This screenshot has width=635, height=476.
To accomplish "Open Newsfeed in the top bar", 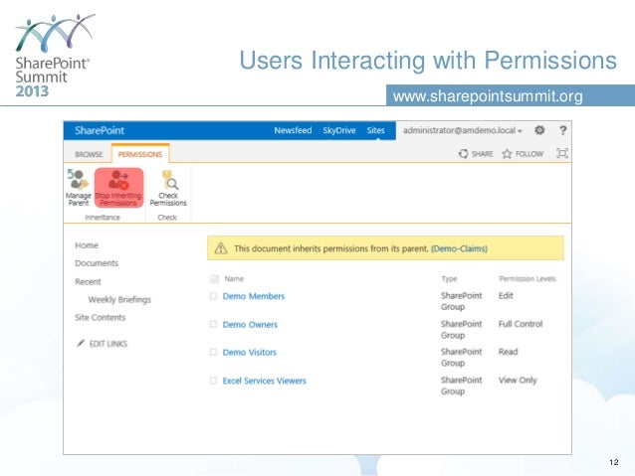I will pyautogui.click(x=293, y=130).
